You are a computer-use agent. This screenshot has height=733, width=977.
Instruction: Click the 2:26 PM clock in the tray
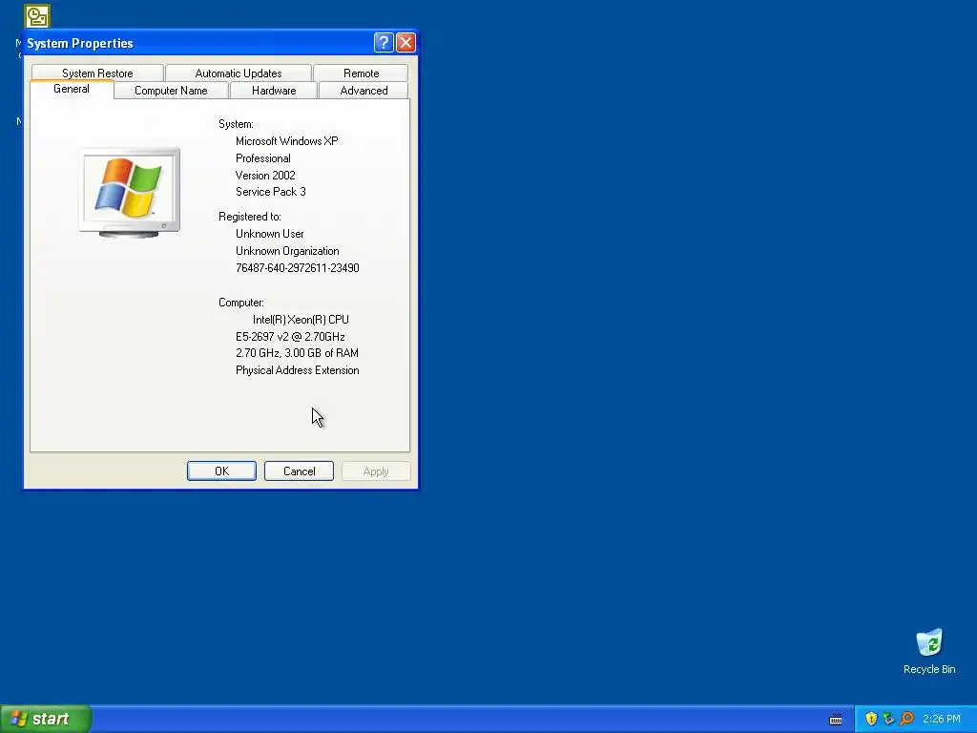pyautogui.click(x=942, y=719)
